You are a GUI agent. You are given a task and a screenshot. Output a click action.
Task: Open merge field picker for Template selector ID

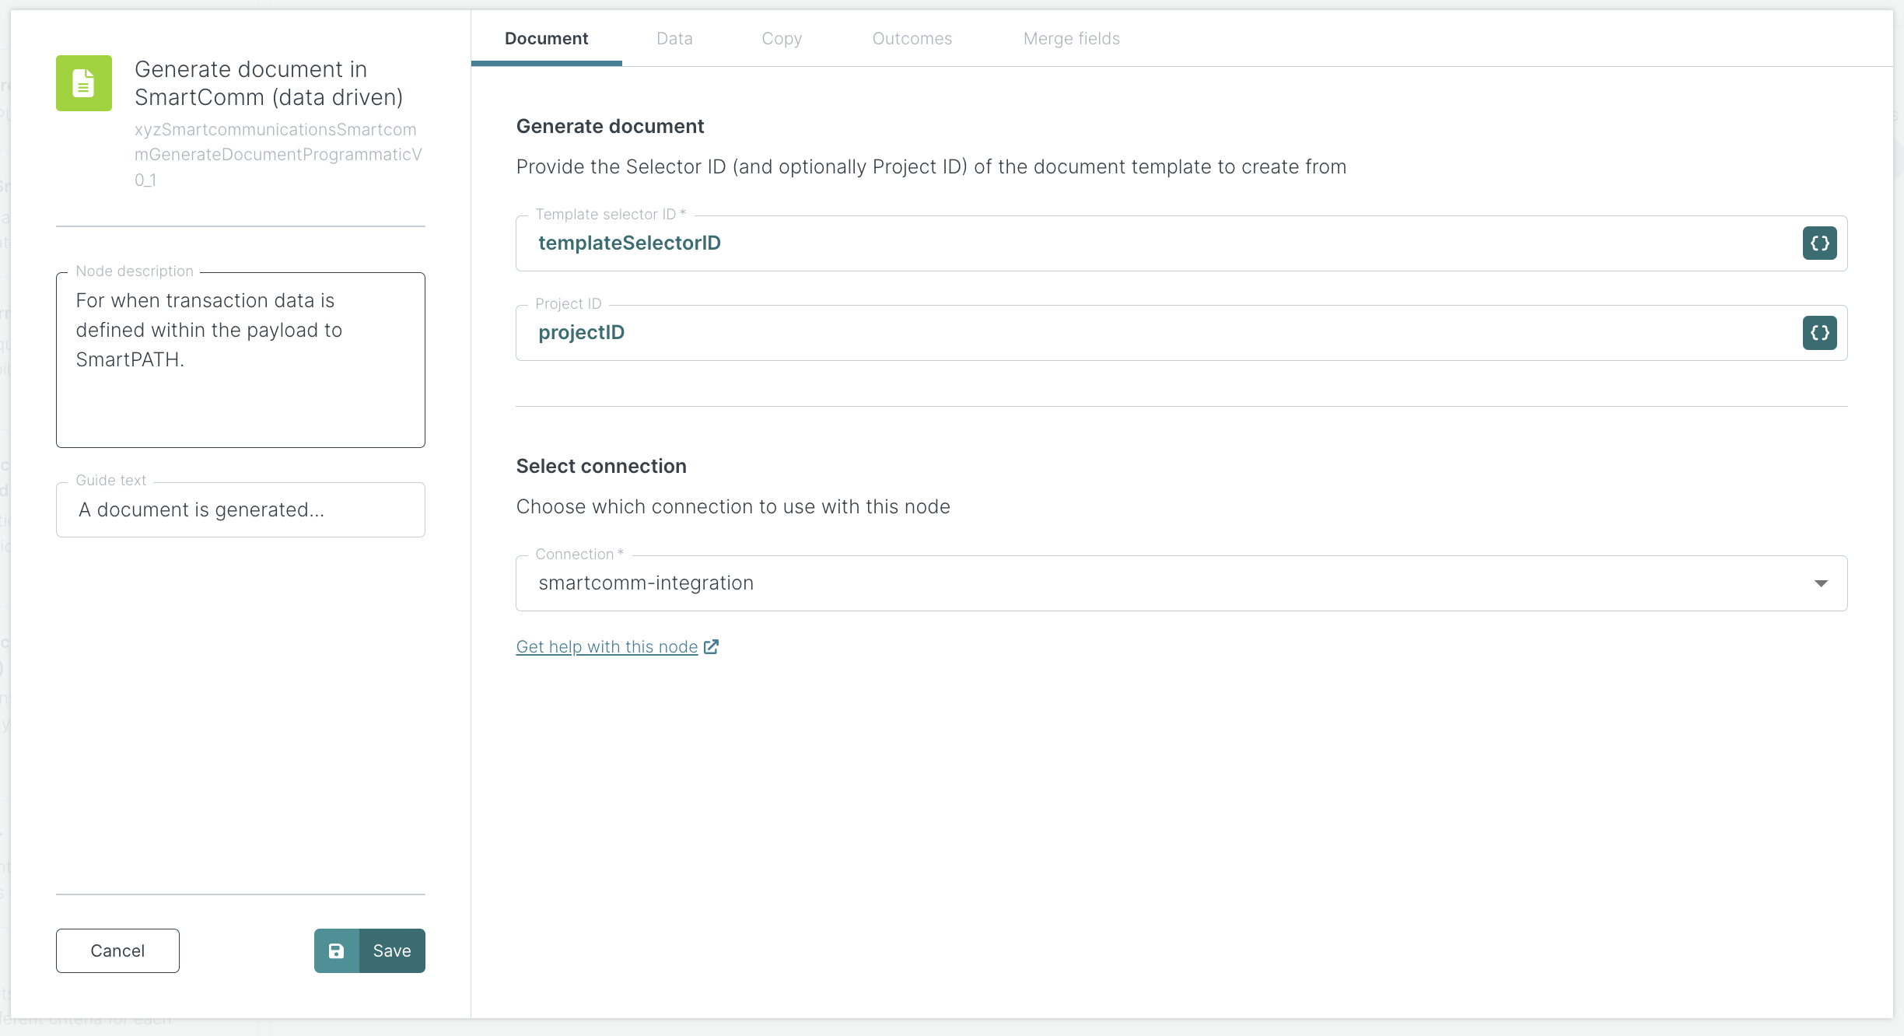click(x=1819, y=243)
